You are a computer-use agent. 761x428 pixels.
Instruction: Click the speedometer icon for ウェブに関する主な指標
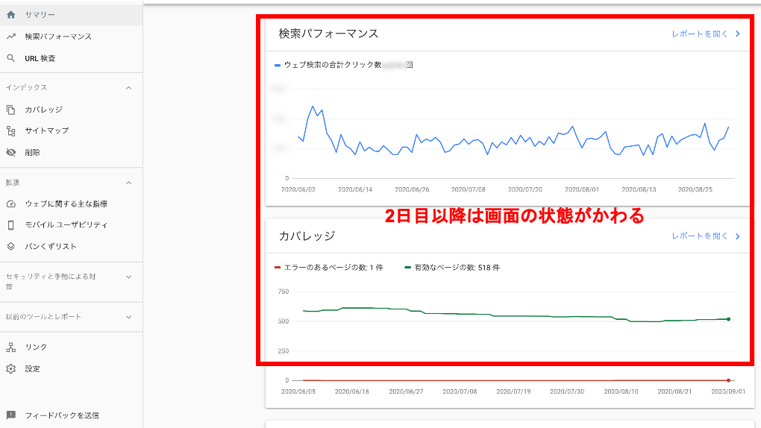(x=10, y=204)
